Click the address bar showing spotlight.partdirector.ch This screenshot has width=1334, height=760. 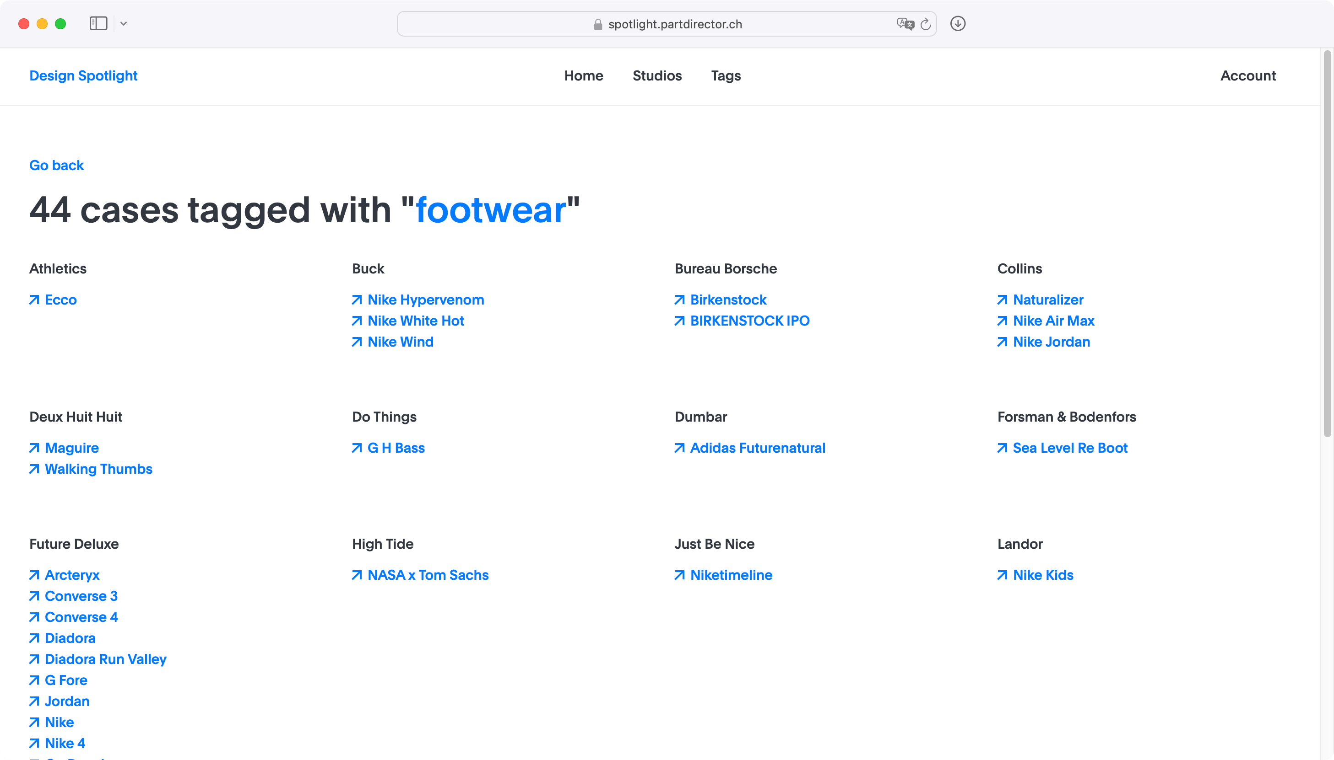(x=666, y=24)
